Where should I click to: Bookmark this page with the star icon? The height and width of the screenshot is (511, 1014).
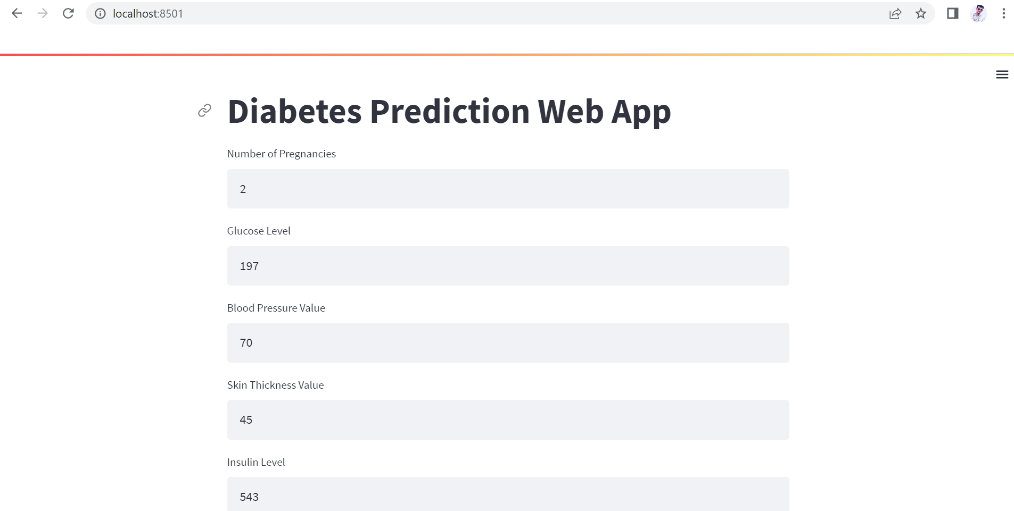[x=920, y=14]
